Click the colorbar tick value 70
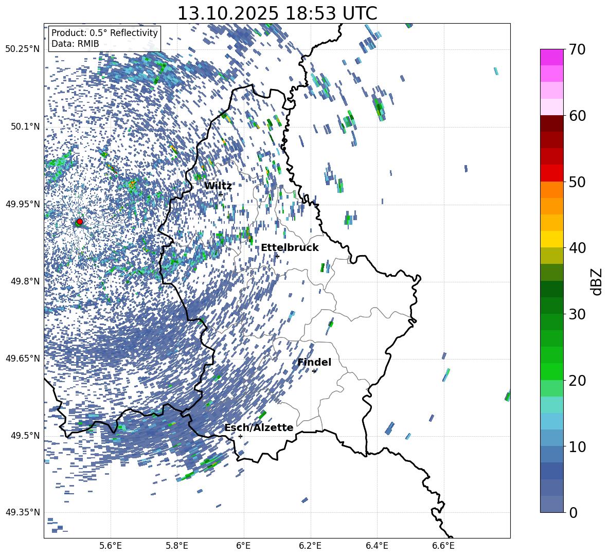Screen dimensions: 609x556 (x=577, y=50)
